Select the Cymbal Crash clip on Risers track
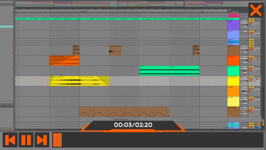Image resolution: width=266 pixels, height=150 pixels. click(115, 50)
